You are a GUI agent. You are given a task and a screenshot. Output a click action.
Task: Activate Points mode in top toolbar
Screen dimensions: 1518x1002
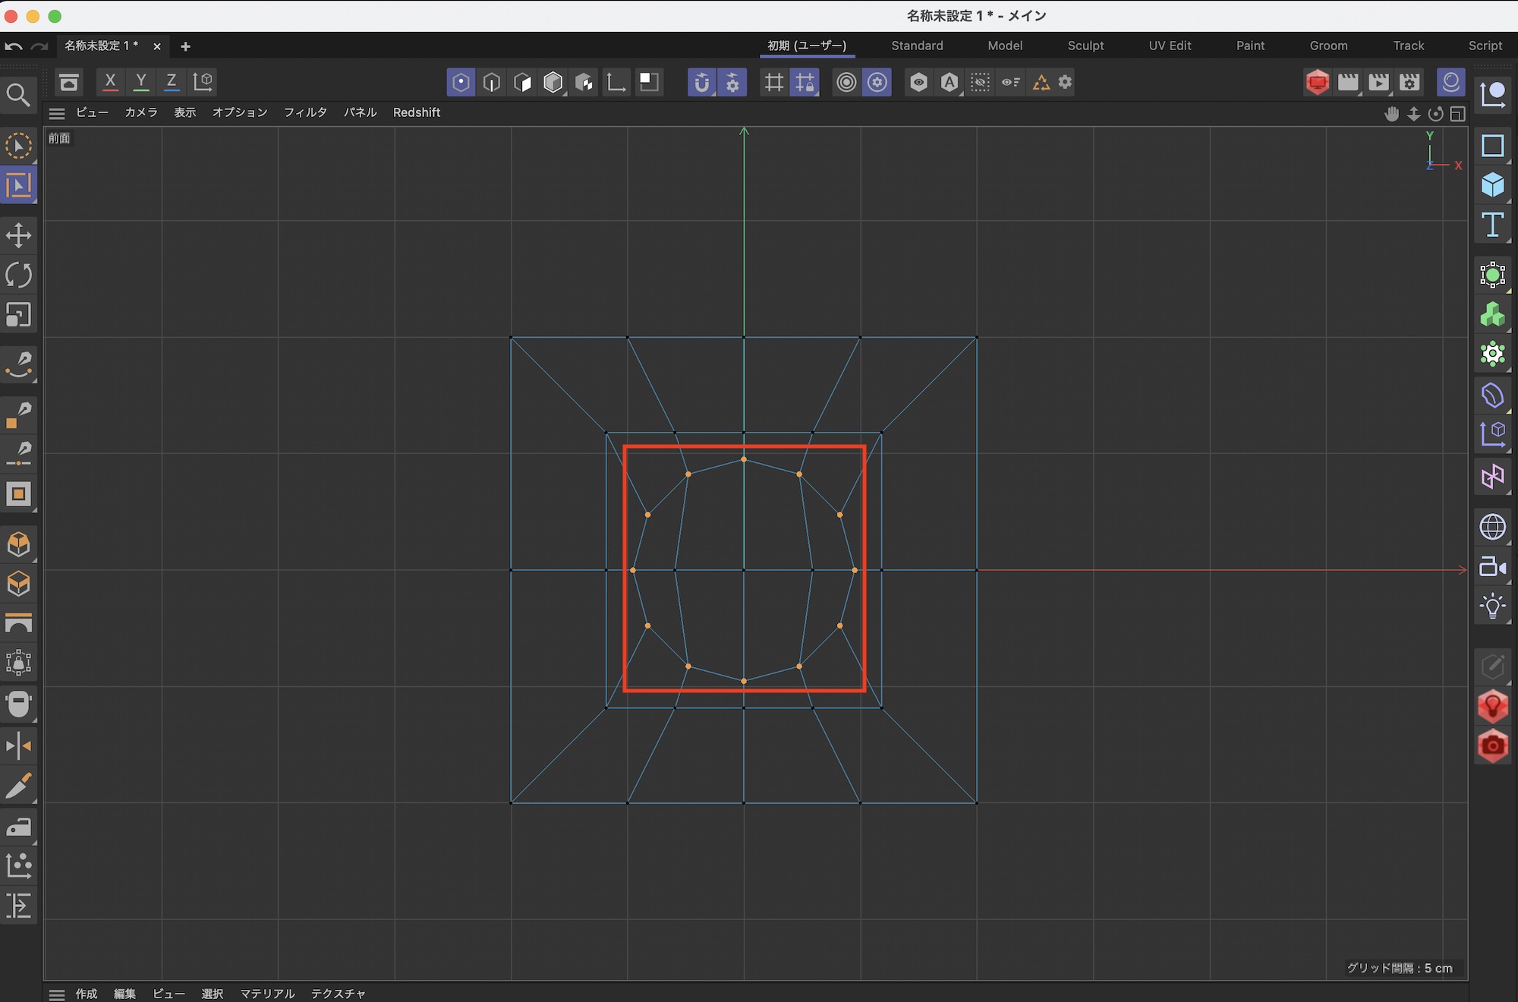point(461,82)
